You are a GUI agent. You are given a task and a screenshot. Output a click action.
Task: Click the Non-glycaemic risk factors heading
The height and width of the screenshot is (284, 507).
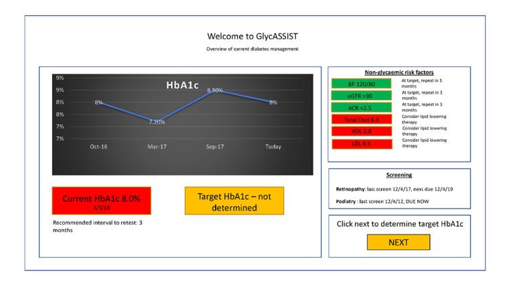[x=399, y=72]
